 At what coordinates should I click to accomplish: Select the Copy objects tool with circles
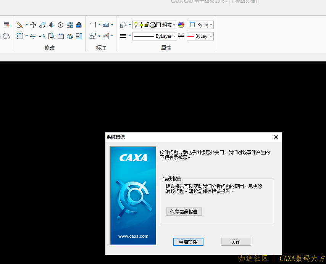pos(42,25)
